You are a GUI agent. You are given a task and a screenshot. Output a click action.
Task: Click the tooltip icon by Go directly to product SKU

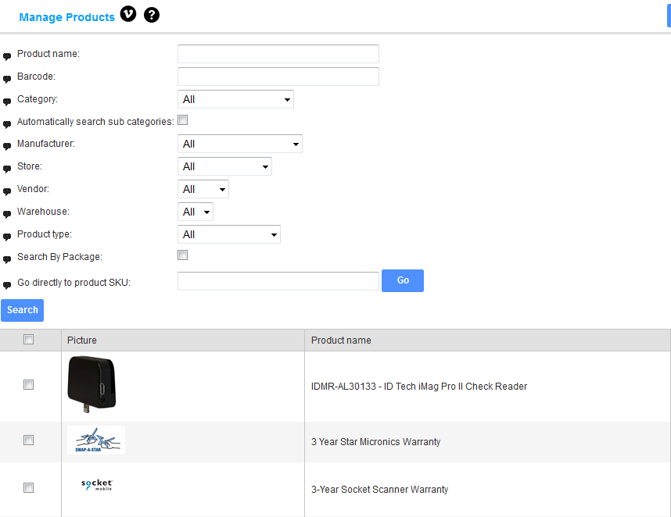[7, 285]
